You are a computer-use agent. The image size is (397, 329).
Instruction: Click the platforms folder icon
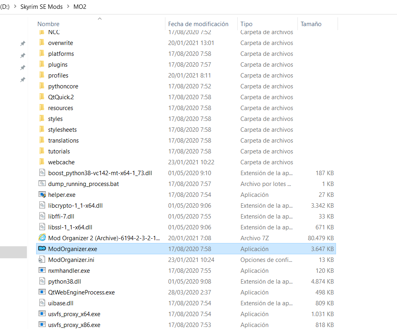pyautogui.click(x=42, y=53)
